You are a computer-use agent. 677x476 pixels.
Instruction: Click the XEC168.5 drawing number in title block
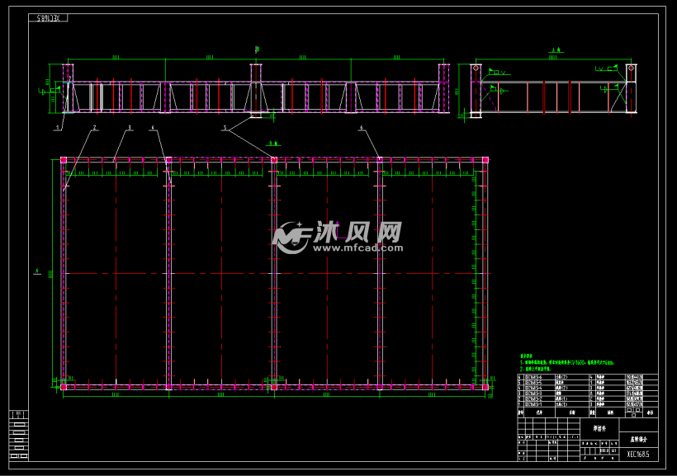point(637,453)
